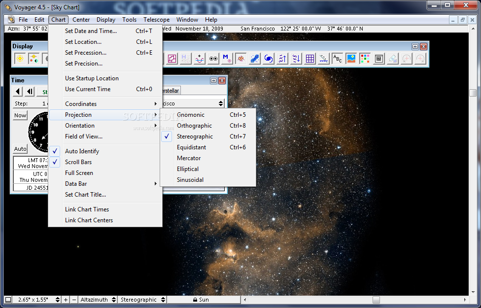This screenshot has width=481, height=308.
Task: Toggle Auto Identify in Chart menu
Action: [x=105, y=151]
